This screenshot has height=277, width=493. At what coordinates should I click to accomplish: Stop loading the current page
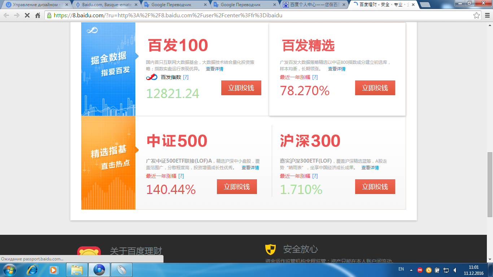coord(27,16)
